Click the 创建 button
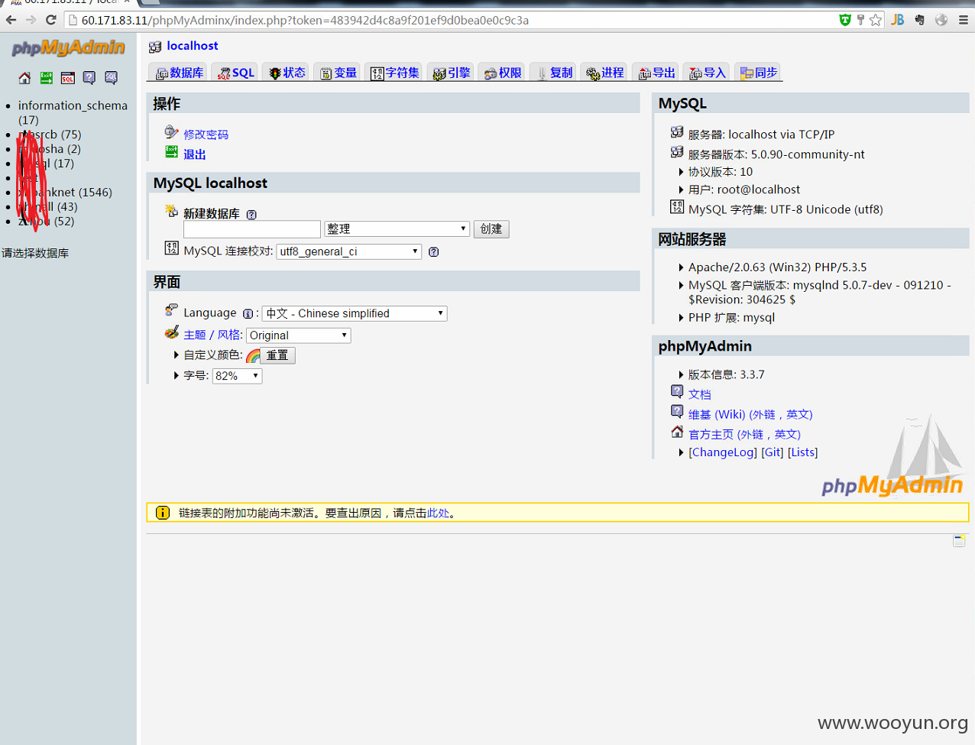The width and height of the screenshot is (975, 745). pos(491,229)
